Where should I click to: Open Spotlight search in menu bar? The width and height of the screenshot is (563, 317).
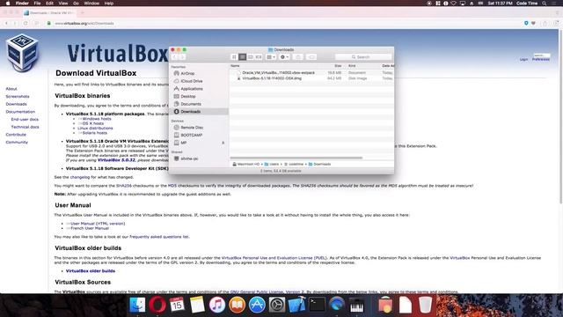coord(545,4)
